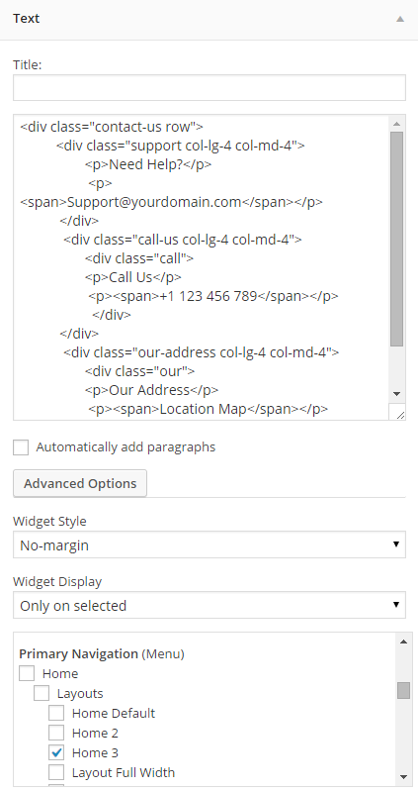The width and height of the screenshot is (418, 790).
Task: Click the Text widget title bar
Action: click(209, 19)
